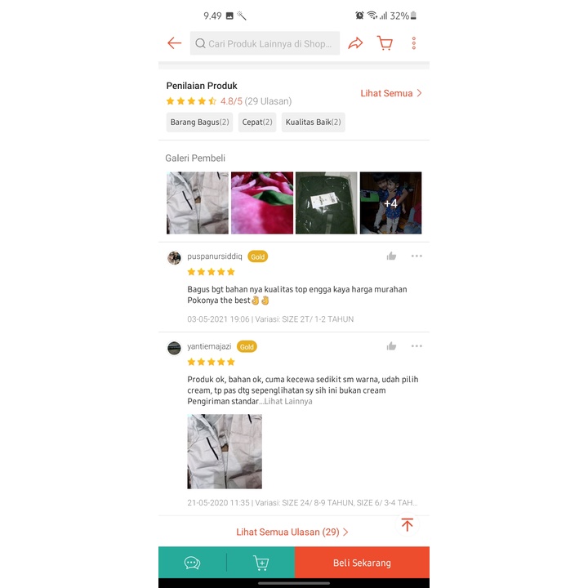The width and height of the screenshot is (588, 588).
Task: Expand Lihat Semua ratings chevron
Action: 391,93
